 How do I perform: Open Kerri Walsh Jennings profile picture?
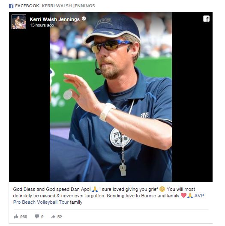[x=19, y=22]
